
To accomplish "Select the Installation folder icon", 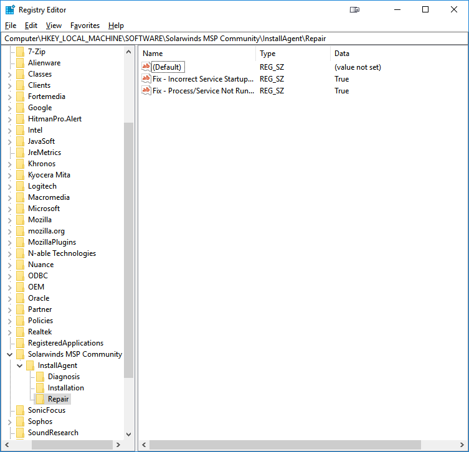I will [x=40, y=388].
